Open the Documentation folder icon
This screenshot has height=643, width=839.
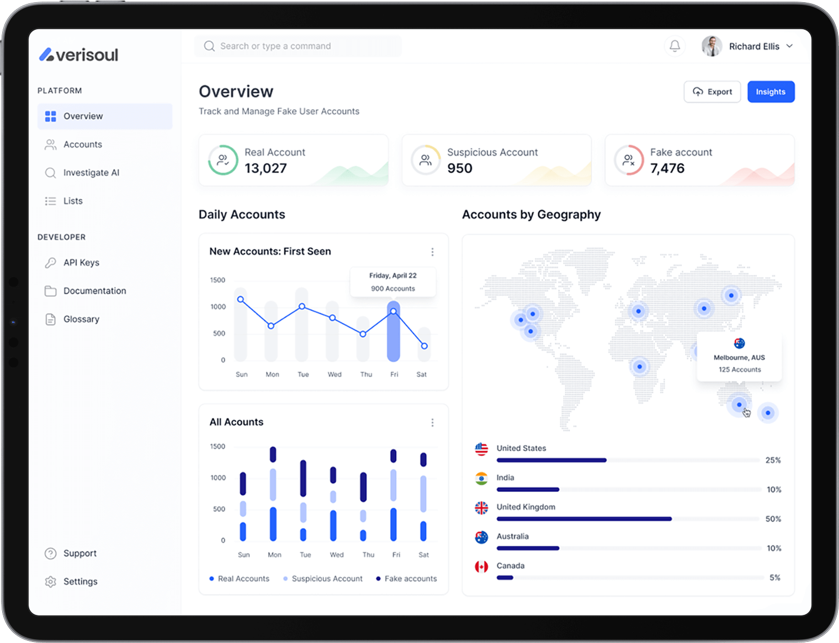click(50, 291)
